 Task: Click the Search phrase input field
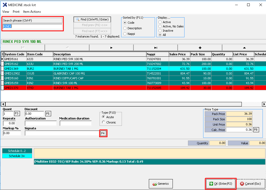click(32, 26)
